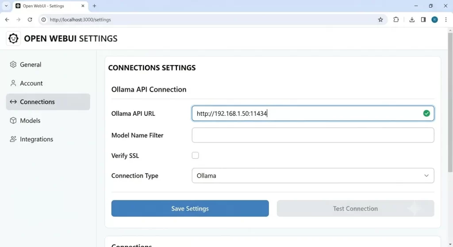Click the Account person icon in sidebar
This screenshot has width=453, height=247.
(13, 83)
